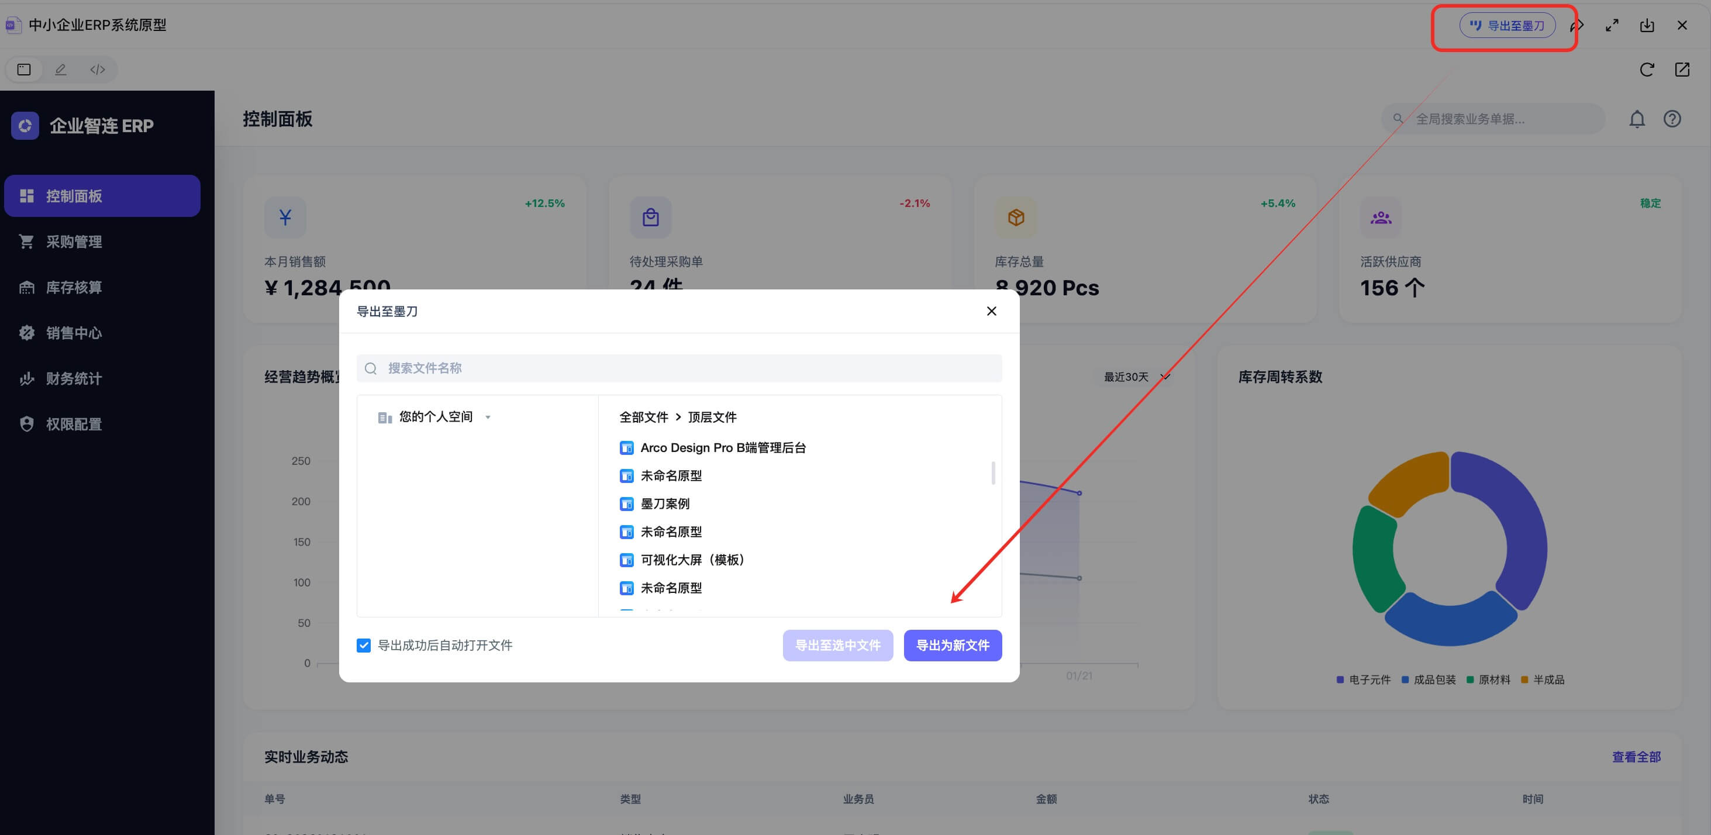Switch to code view icon

[x=98, y=70]
